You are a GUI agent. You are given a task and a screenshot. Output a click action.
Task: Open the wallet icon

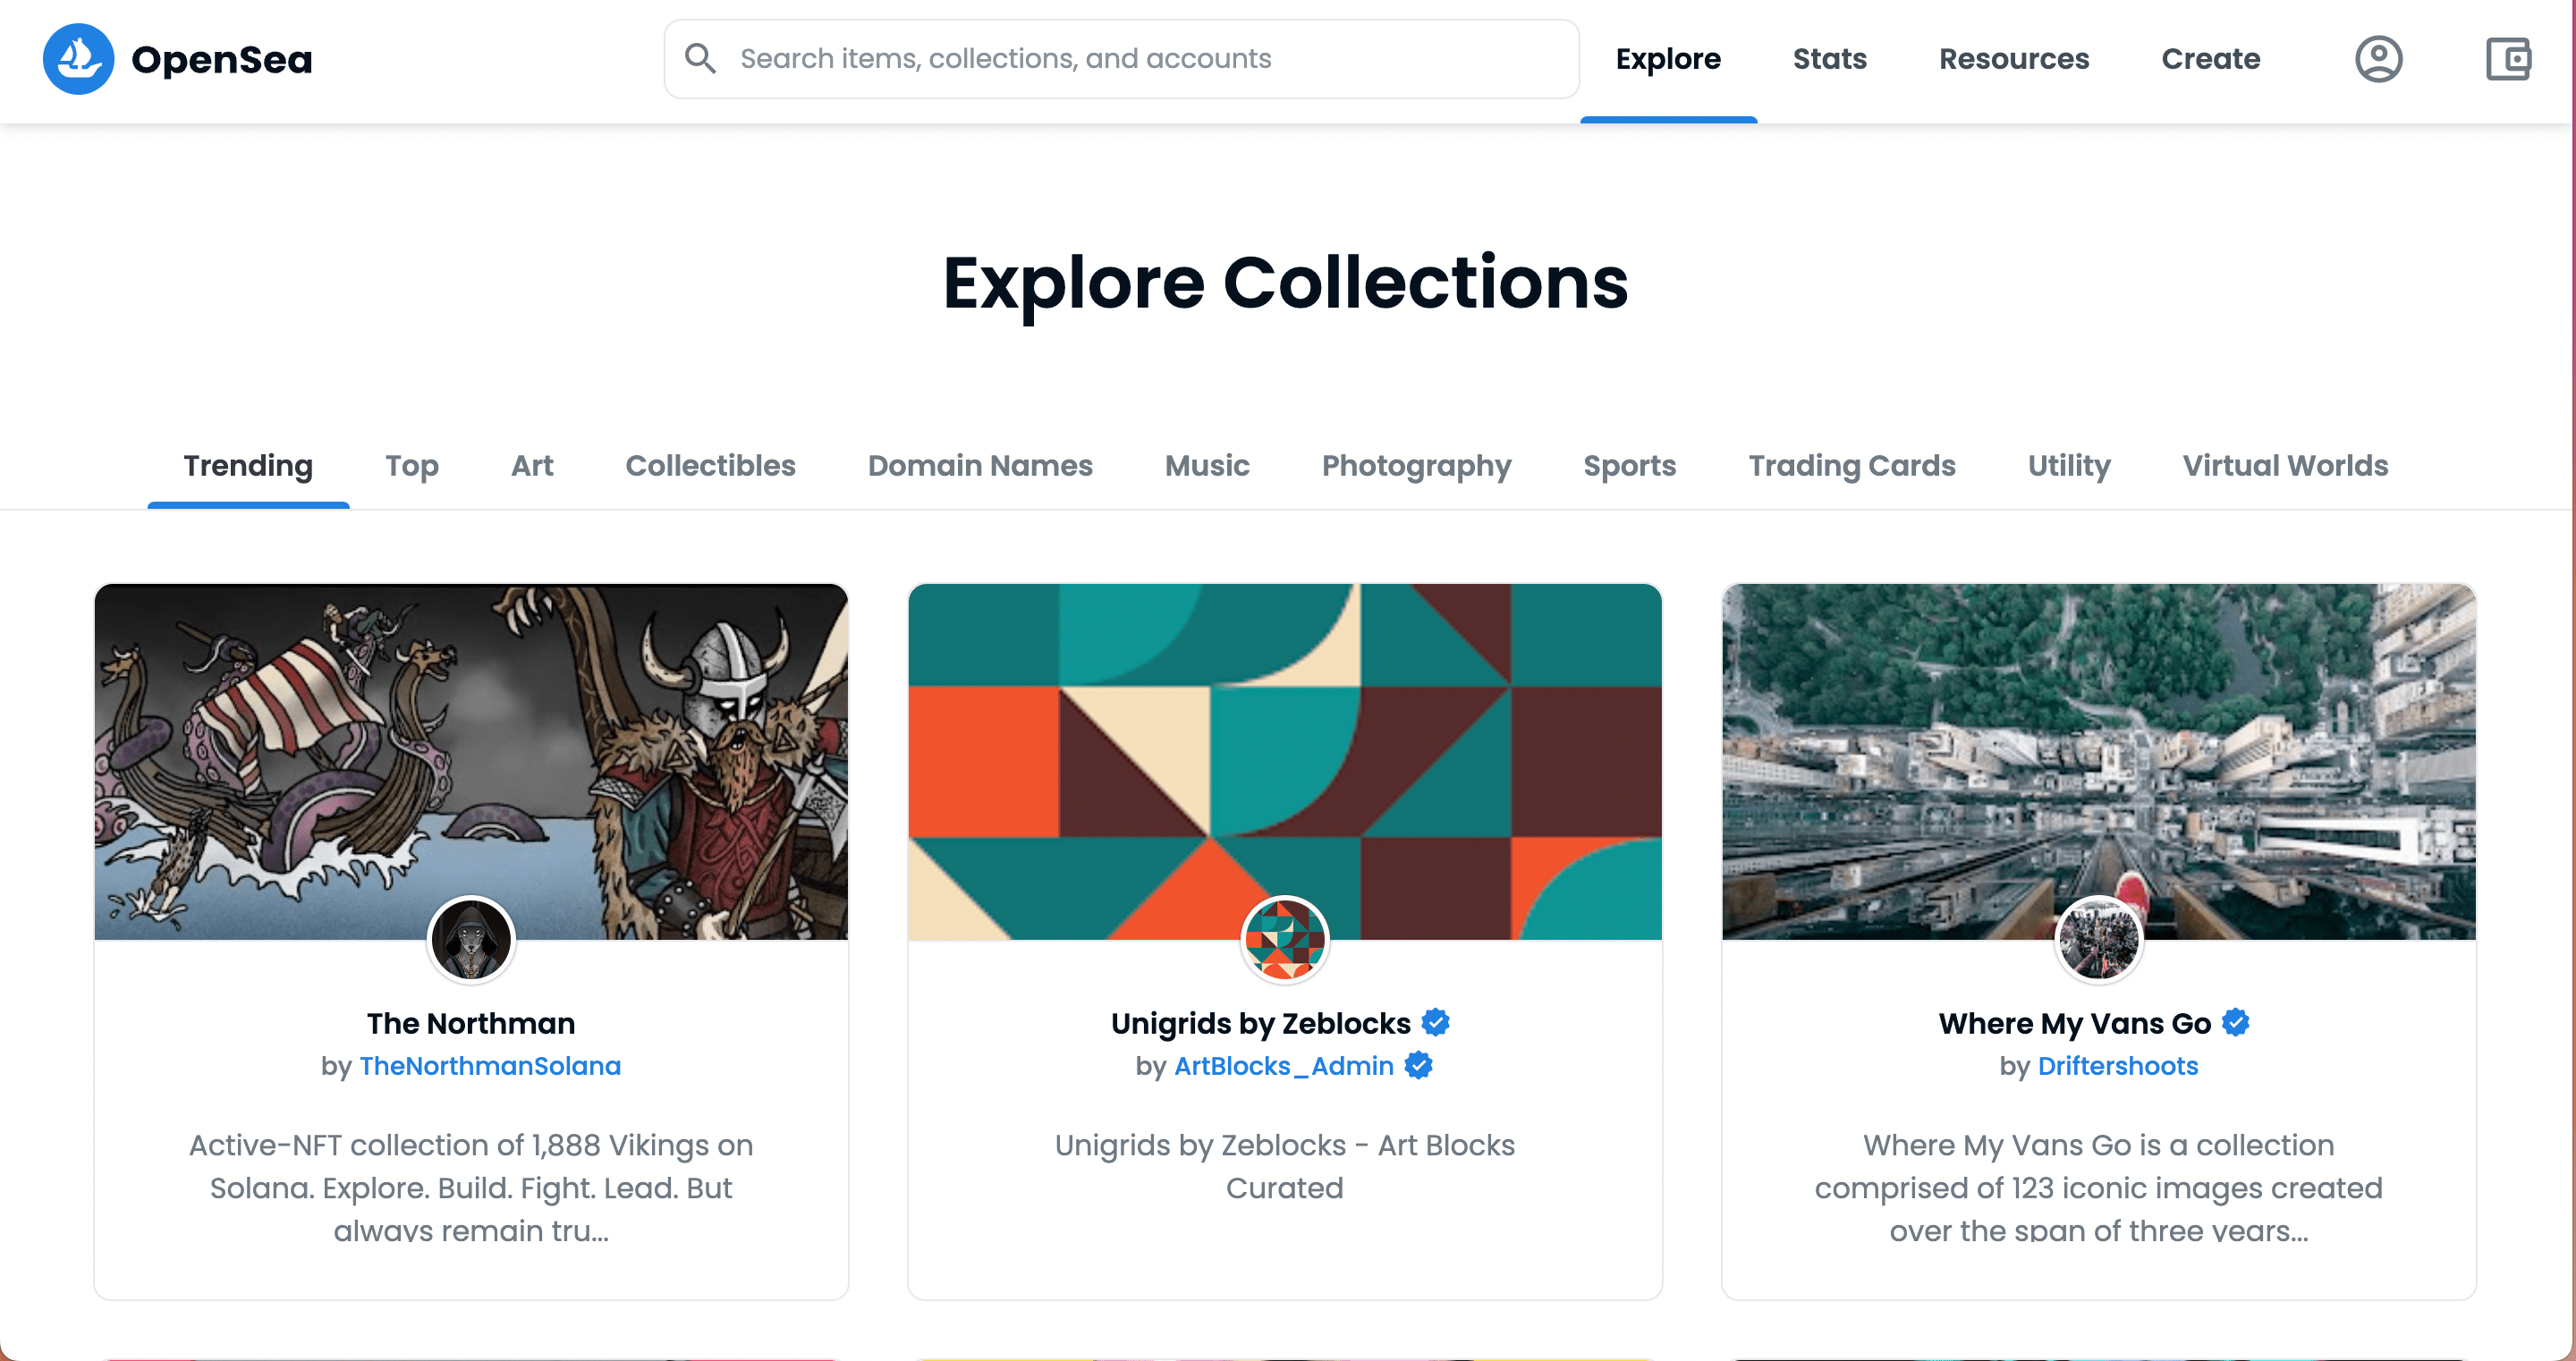pyautogui.click(x=2508, y=59)
